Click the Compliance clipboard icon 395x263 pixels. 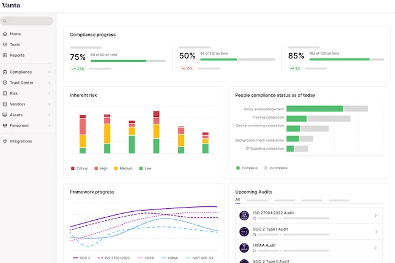pyautogui.click(x=5, y=72)
